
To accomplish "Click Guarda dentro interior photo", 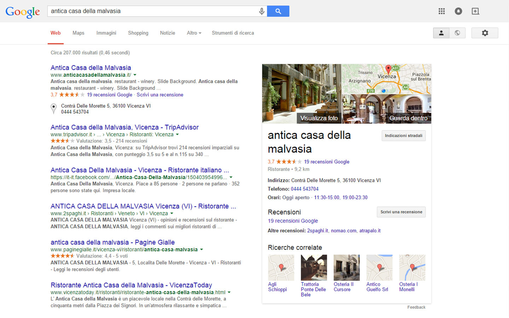I will [x=387, y=109].
